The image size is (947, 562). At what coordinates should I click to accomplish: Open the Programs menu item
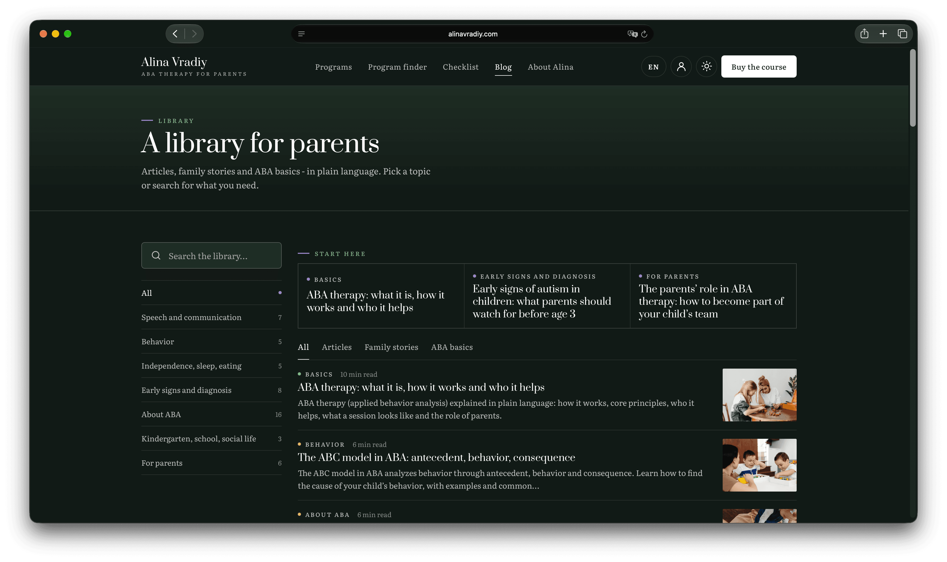[333, 67]
